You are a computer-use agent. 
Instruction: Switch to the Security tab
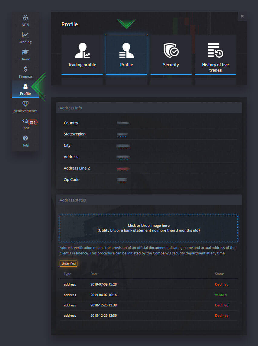(x=171, y=54)
